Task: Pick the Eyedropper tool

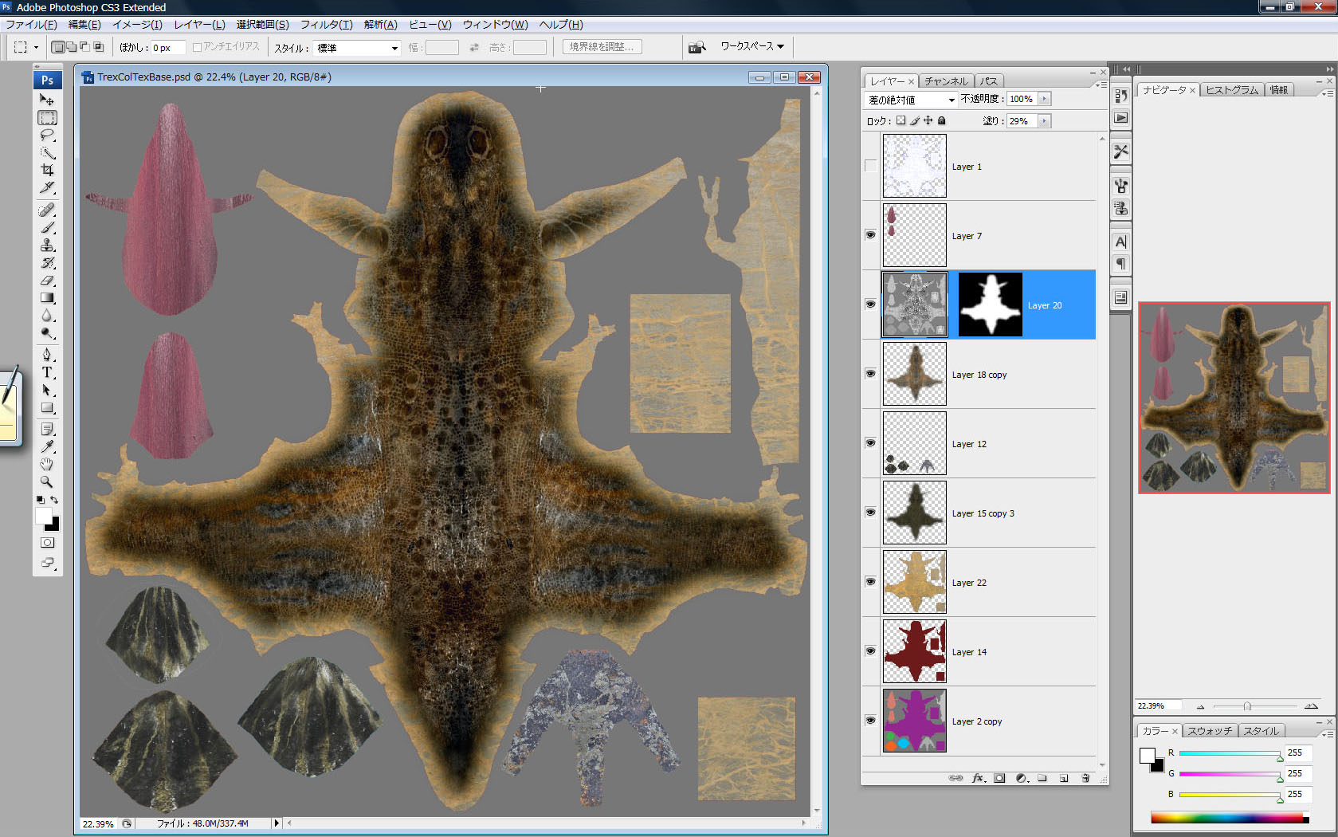Action: point(48,446)
